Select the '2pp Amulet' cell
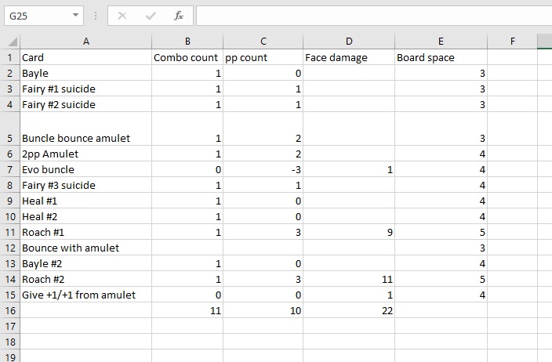552x362 pixels. [86, 154]
